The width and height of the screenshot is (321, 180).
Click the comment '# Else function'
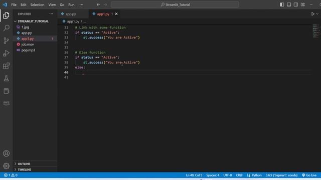click(x=90, y=52)
